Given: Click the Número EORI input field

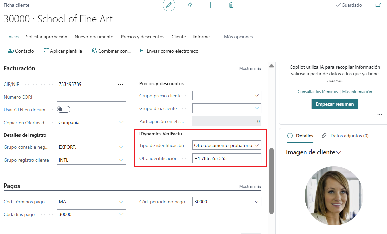Looking at the screenshot, I should [91, 97].
